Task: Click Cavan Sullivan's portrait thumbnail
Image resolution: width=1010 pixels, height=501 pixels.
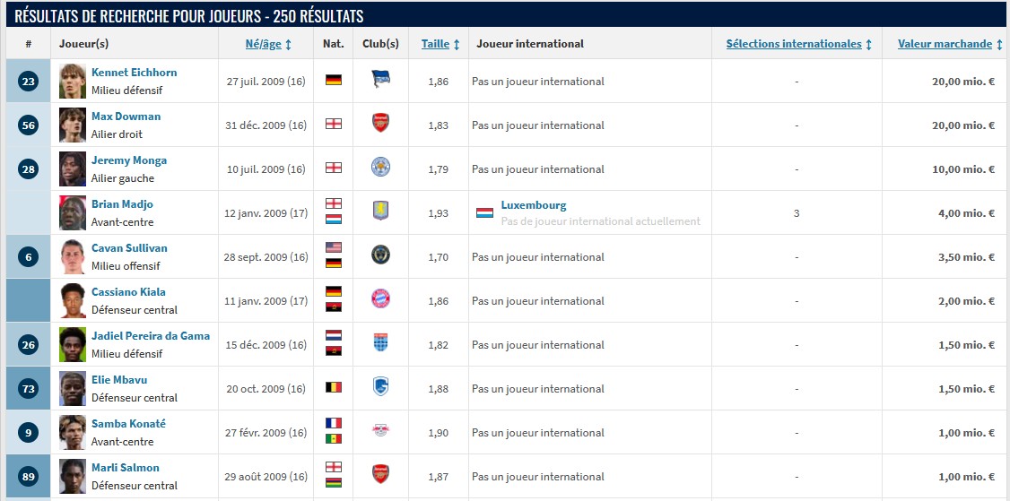Action: pyautogui.click(x=73, y=256)
